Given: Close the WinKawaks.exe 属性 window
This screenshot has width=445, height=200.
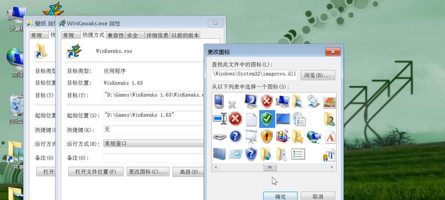Looking at the screenshot, I should point(215,23).
